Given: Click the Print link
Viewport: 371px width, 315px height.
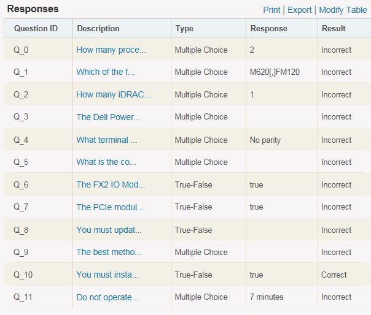Looking at the screenshot, I should [x=271, y=10].
